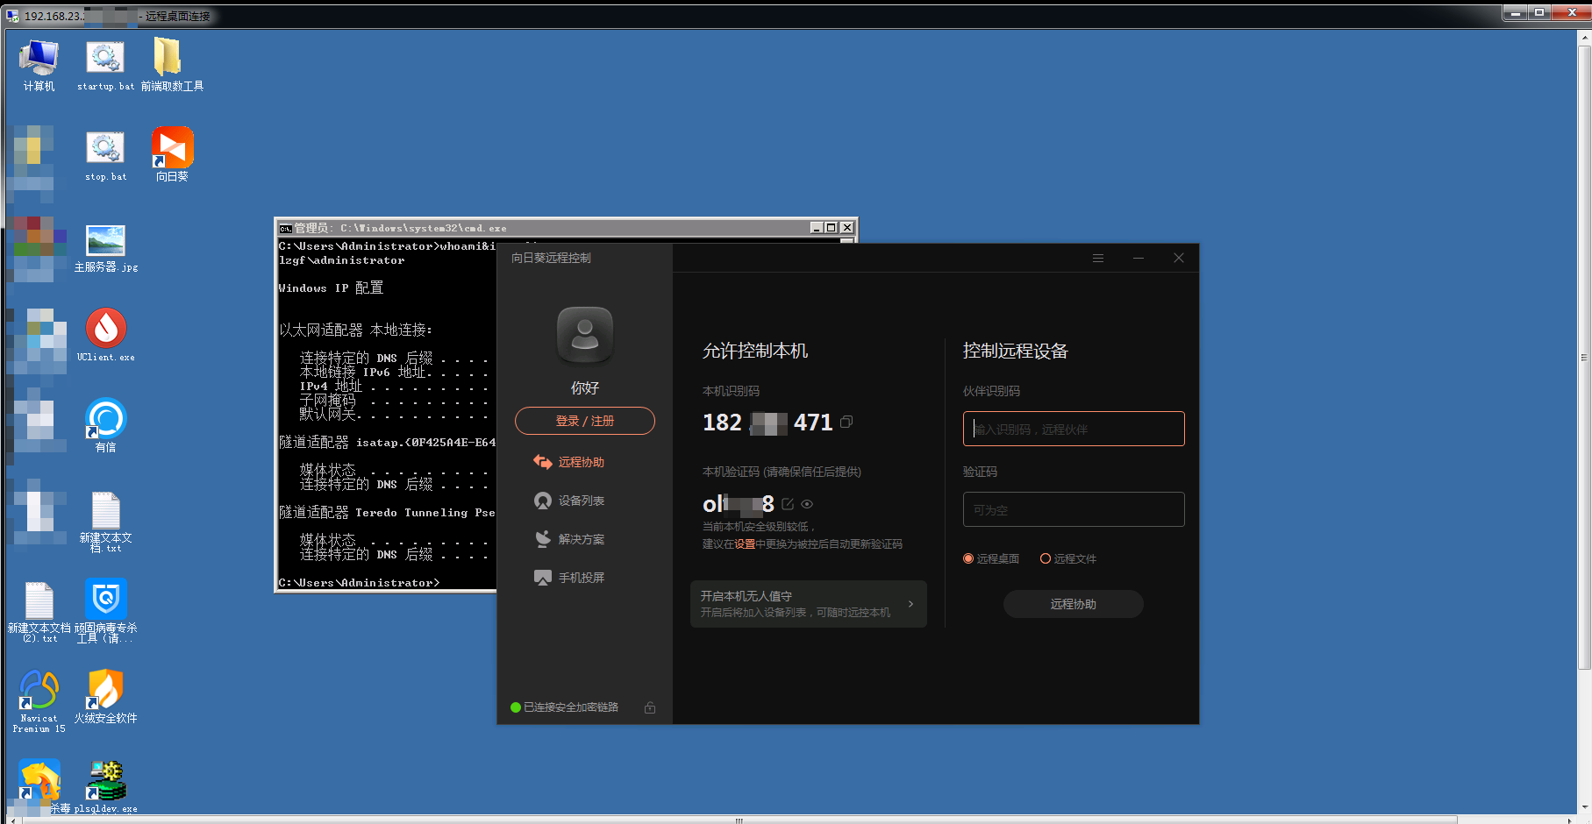Click the 登录 / 注册 button
1592x824 pixels.
pos(584,421)
